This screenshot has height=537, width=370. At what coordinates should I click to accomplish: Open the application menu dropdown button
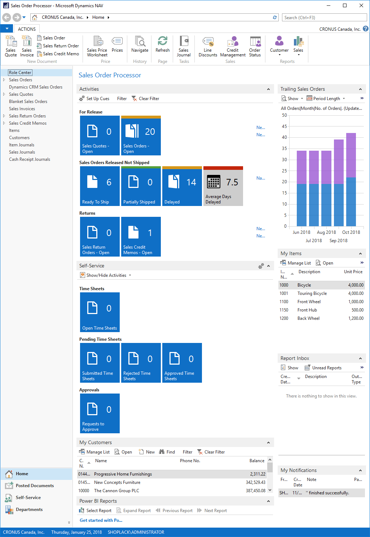coord(7,29)
